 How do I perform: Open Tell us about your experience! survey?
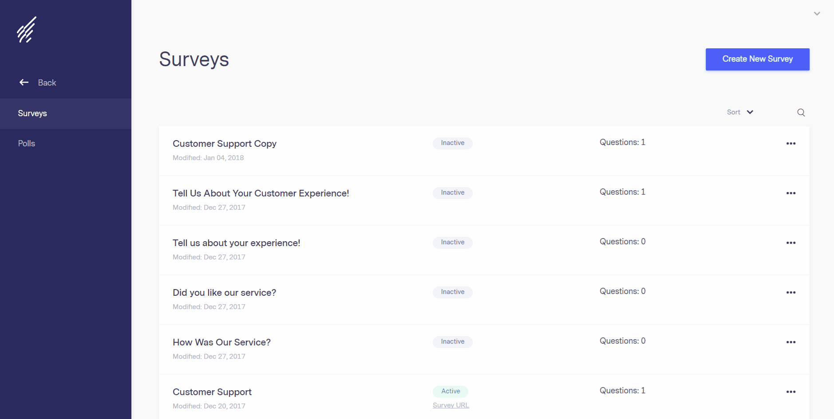pos(237,243)
